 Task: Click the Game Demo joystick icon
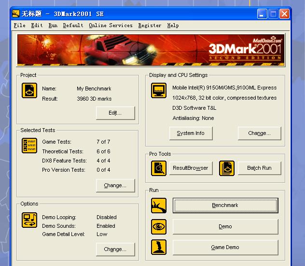pyautogui.click(x=159, y=247)
